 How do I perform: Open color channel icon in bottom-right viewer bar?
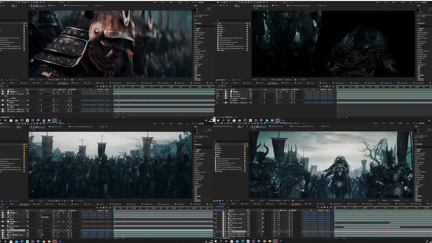click(283, 200)
